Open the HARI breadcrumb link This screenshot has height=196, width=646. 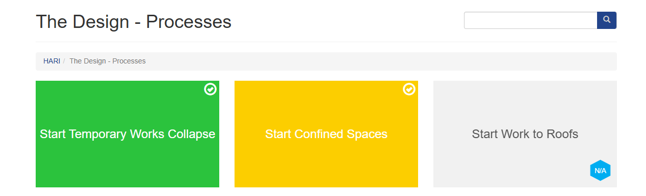[x=51, y=61]
